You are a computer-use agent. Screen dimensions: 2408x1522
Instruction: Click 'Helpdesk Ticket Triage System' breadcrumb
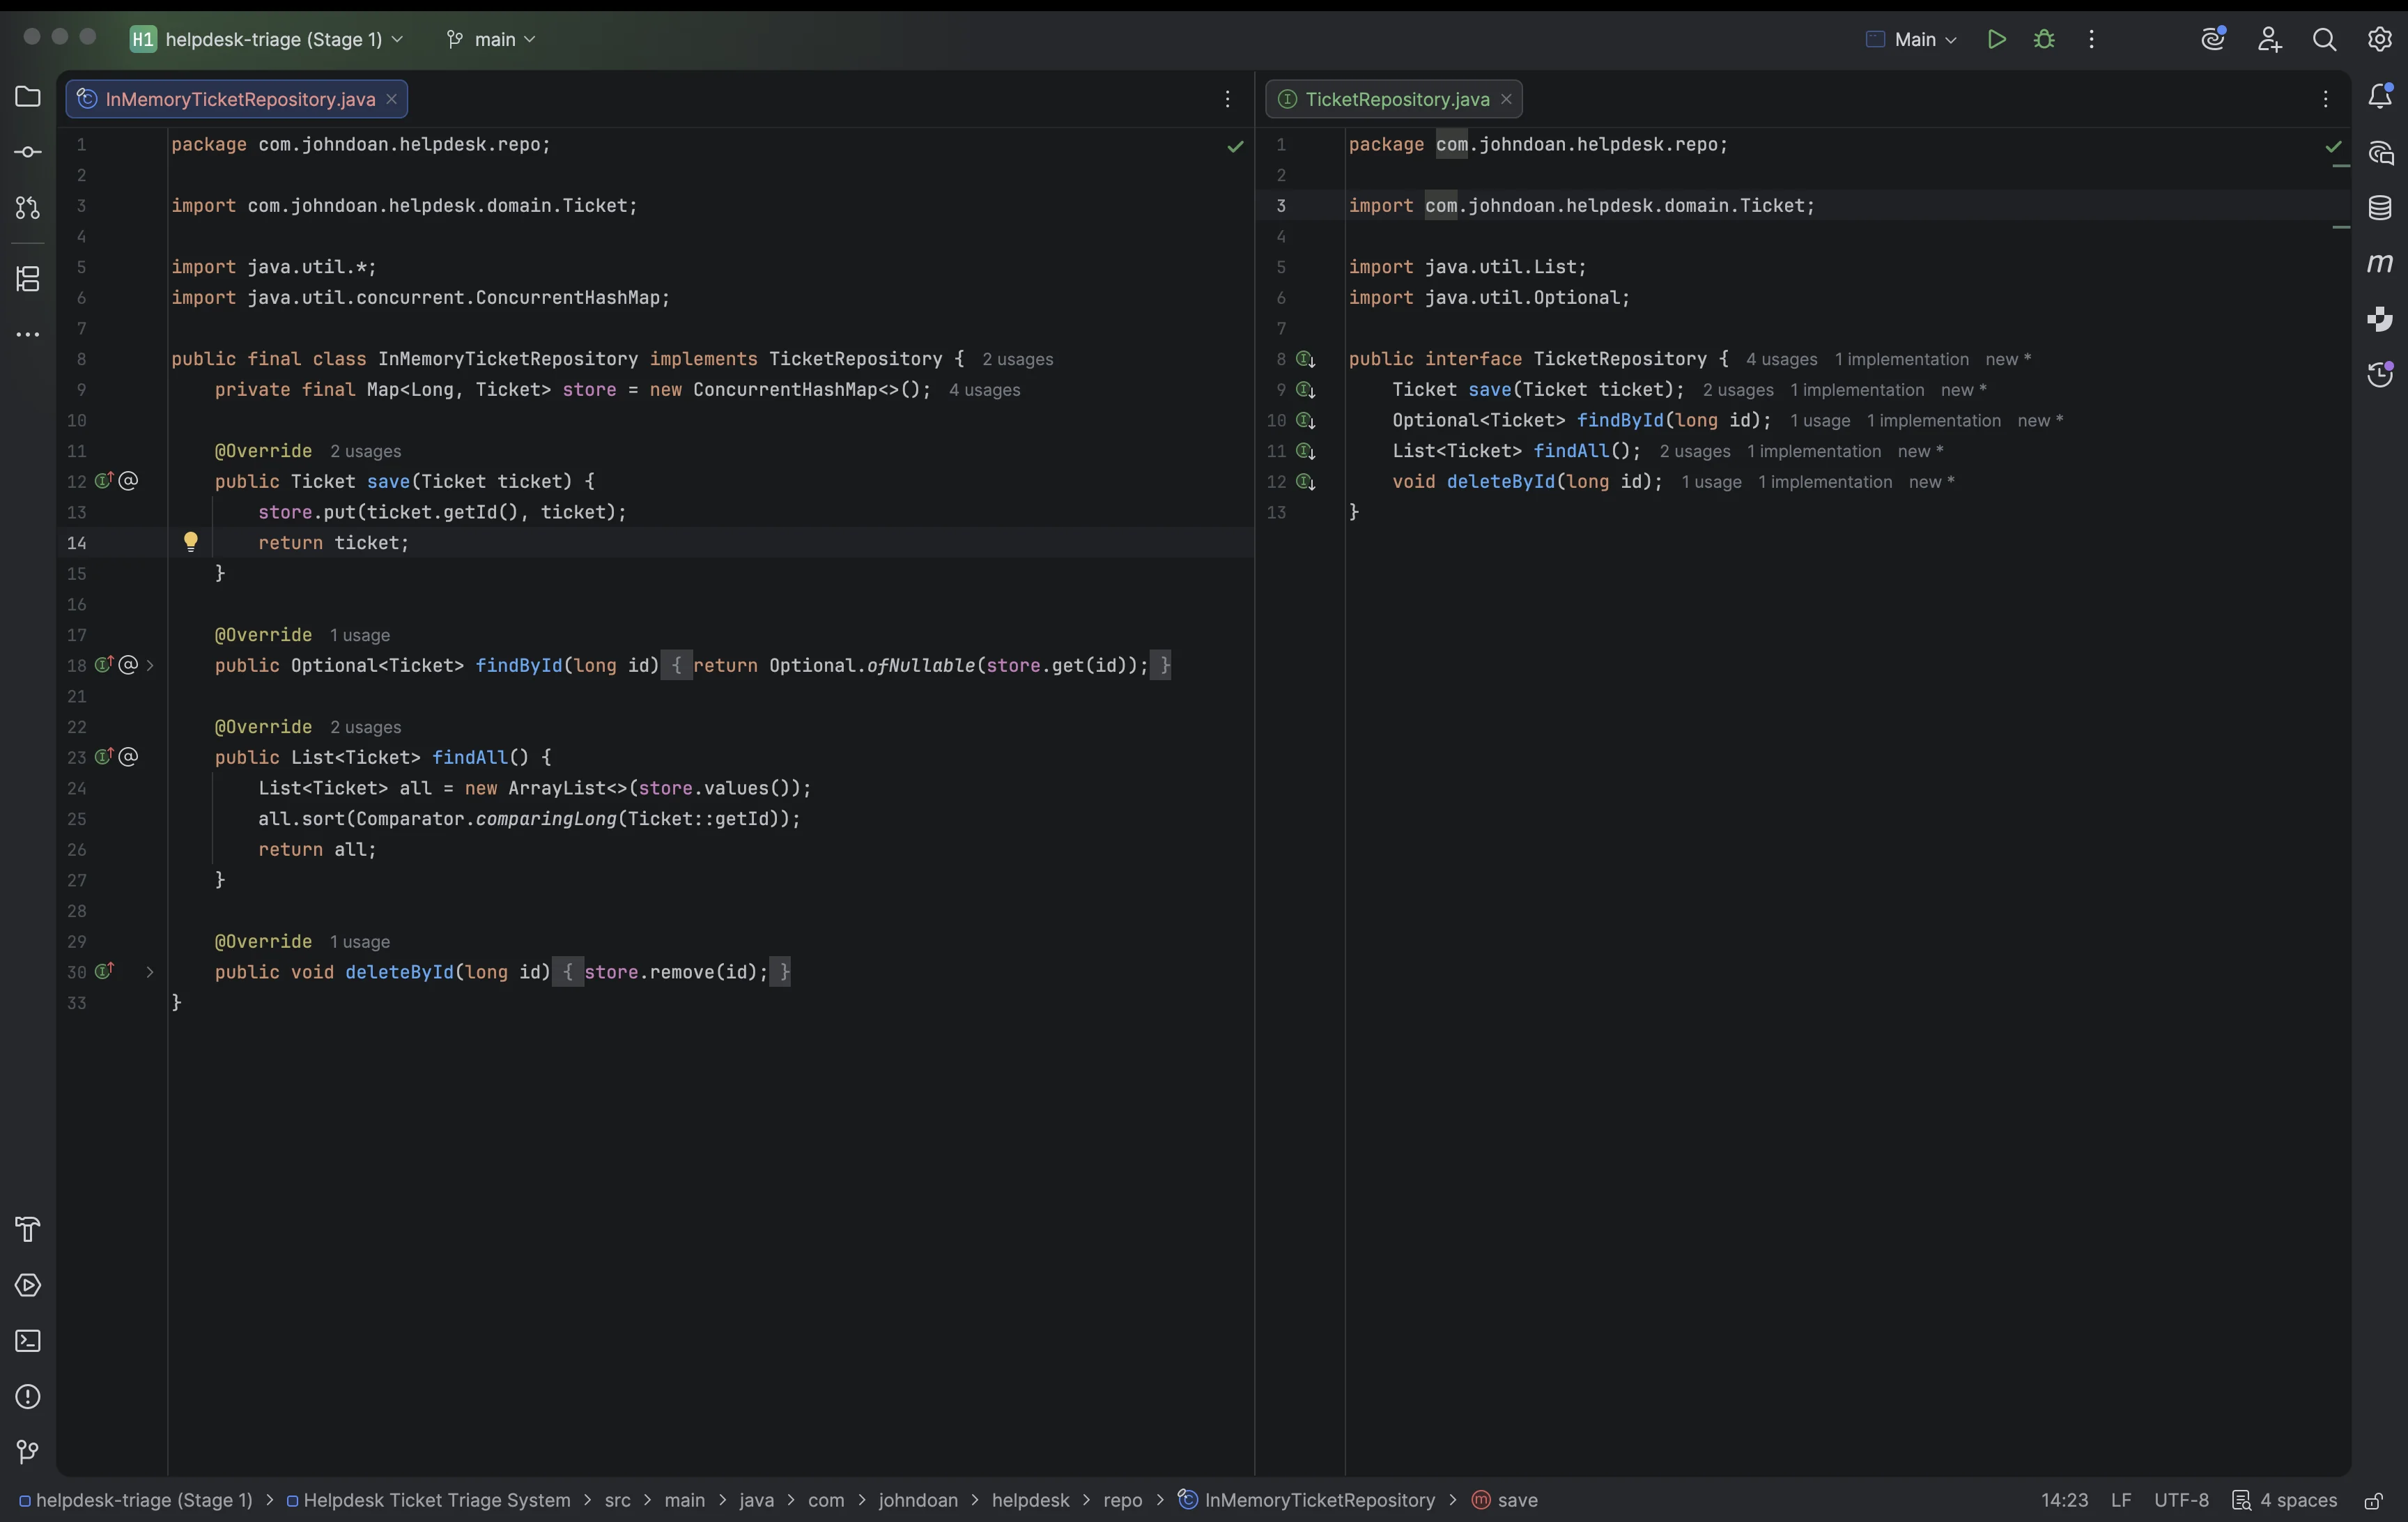click(x=428, y=1500)
